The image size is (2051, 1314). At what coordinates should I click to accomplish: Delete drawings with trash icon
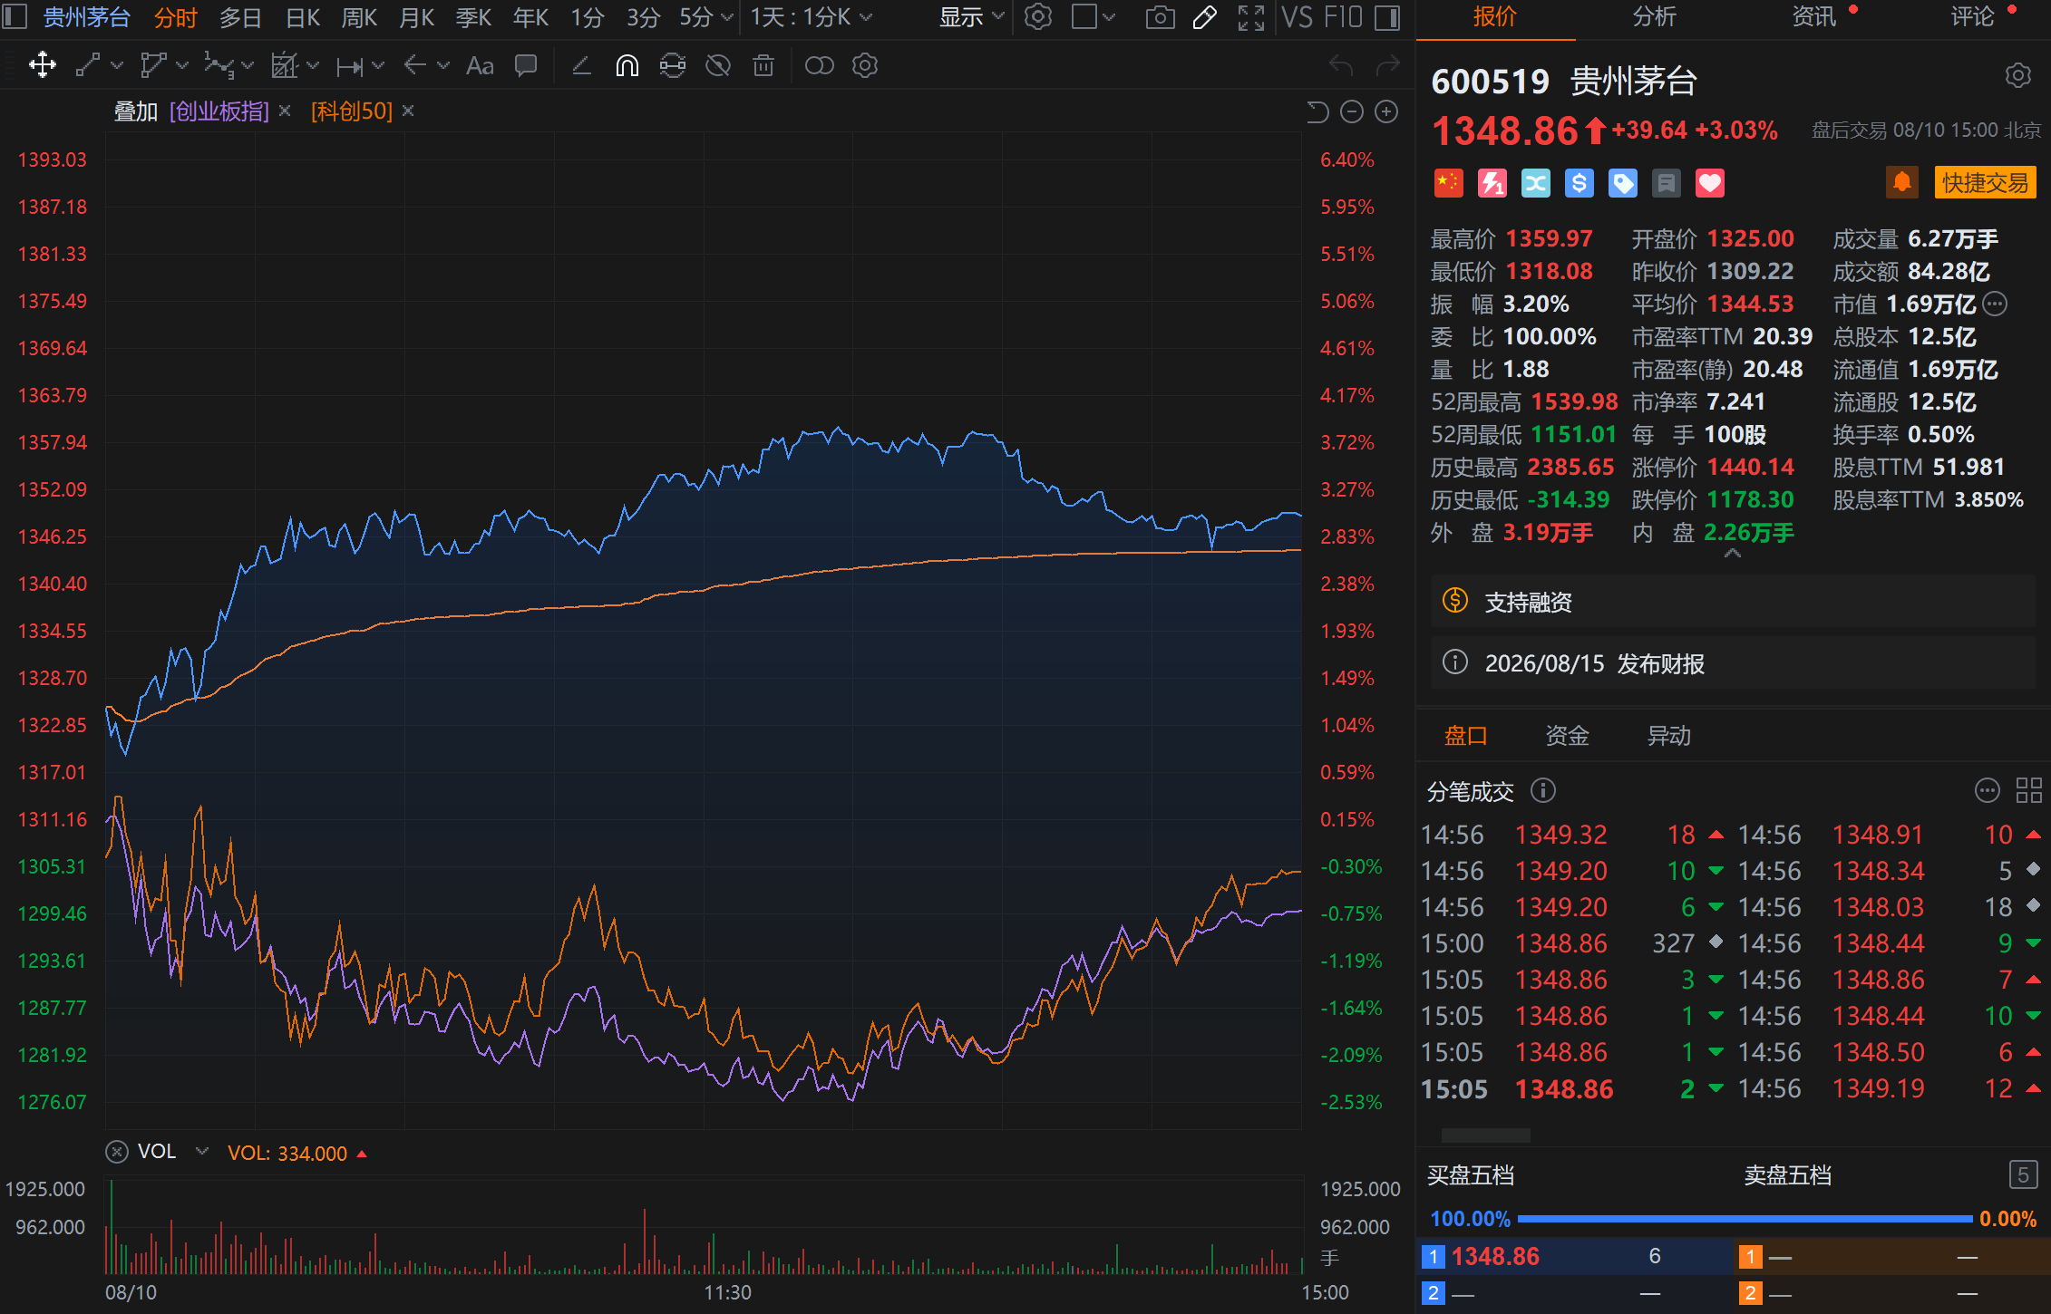[x=763, y=65]
